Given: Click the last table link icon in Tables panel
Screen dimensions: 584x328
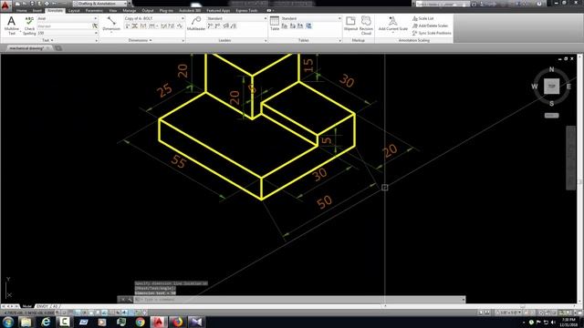Looking at the screenshot, I should point(308,26).
